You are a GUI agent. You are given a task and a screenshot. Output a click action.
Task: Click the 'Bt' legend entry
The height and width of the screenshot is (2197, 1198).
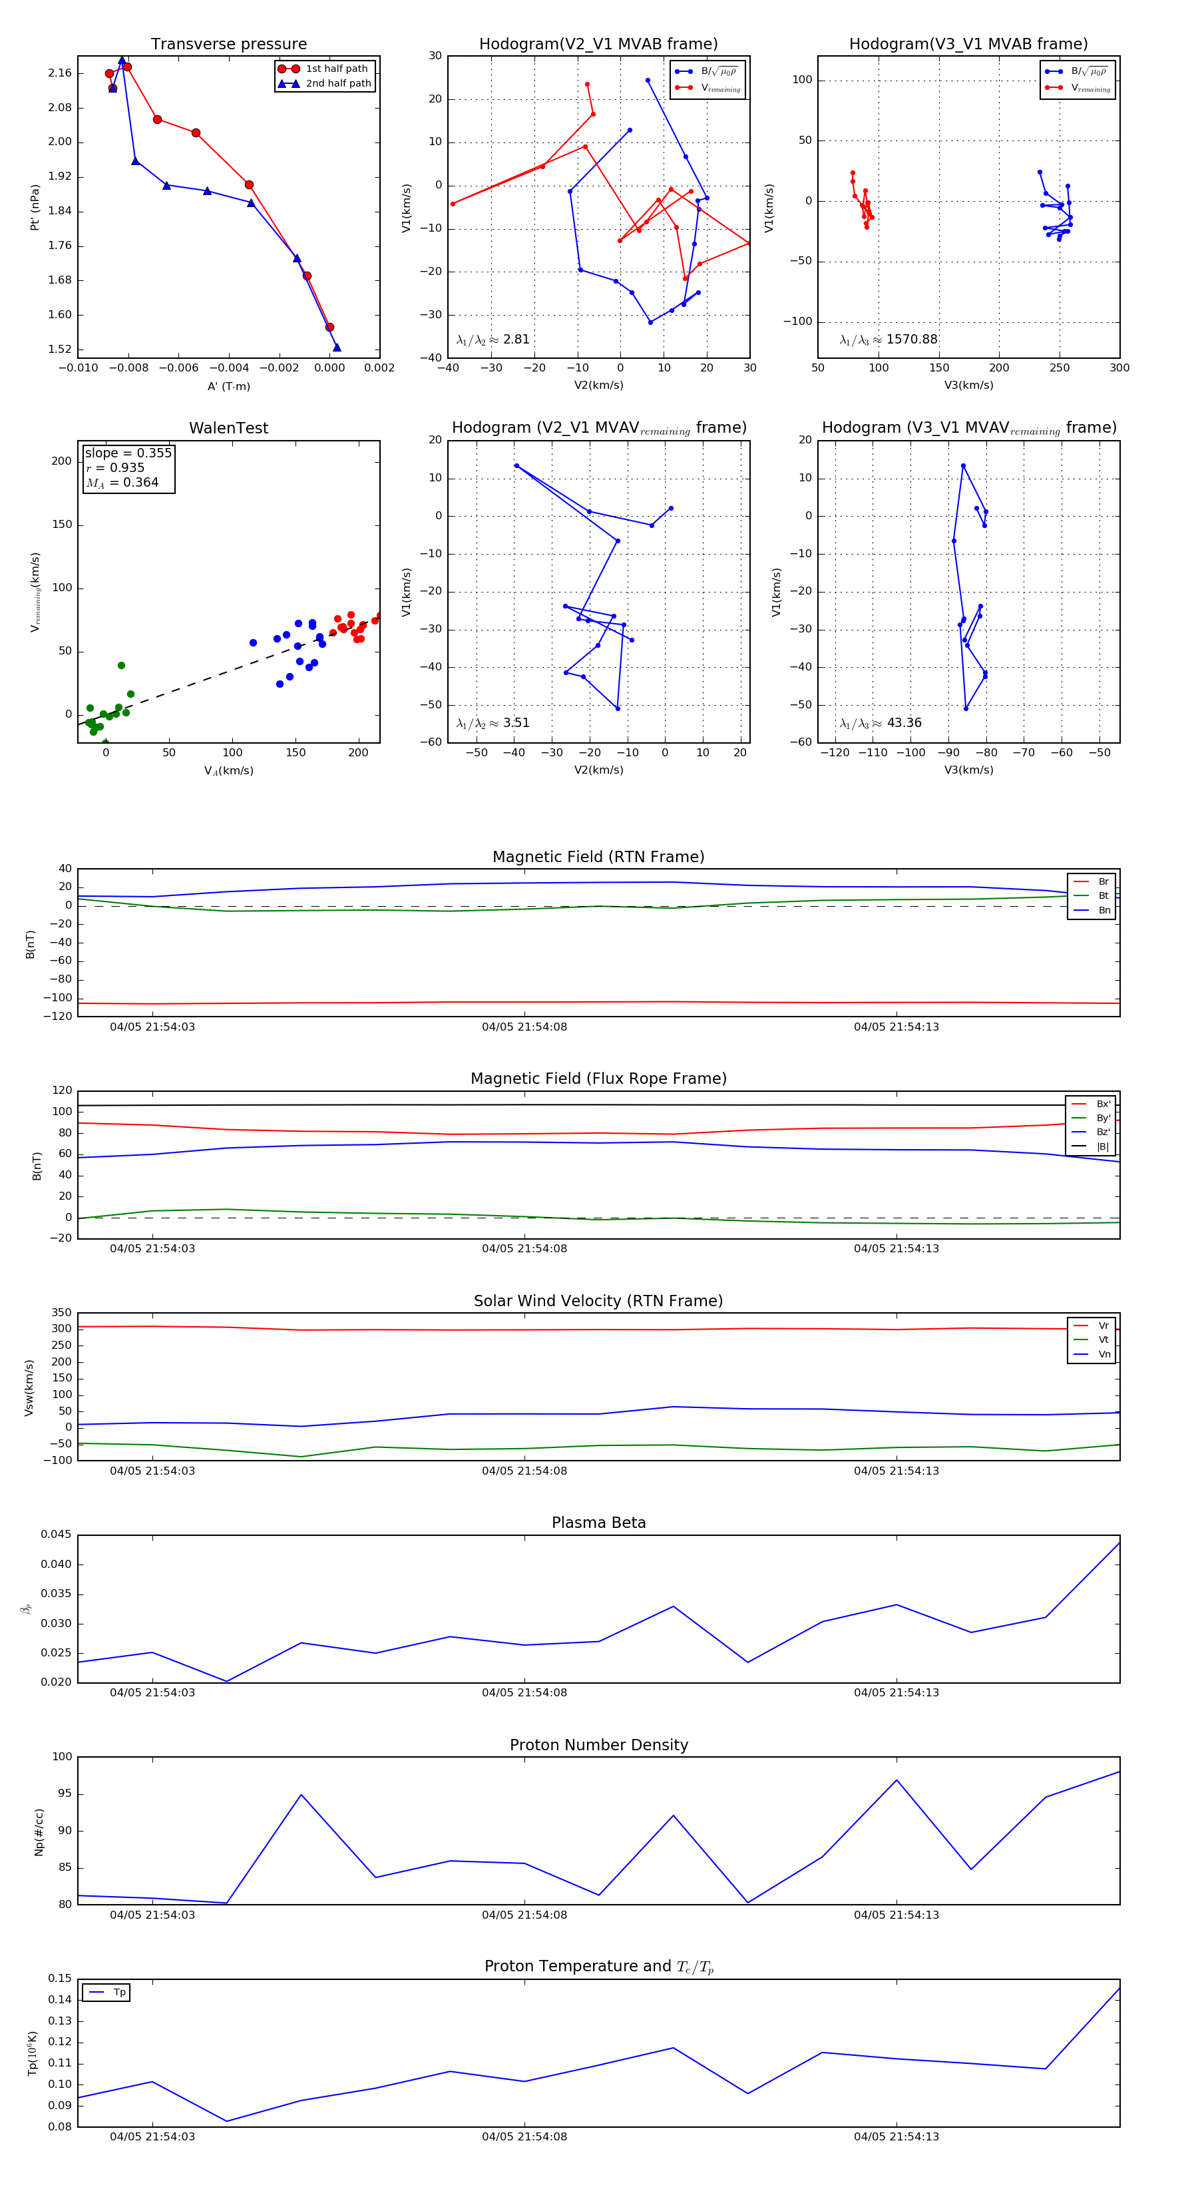(1092, 895)
